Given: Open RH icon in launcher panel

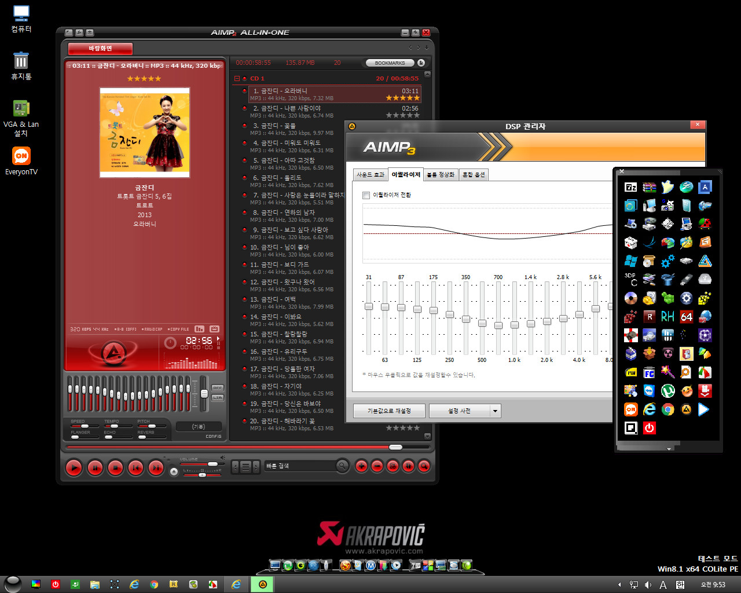Looking at the screenshot, I should click(x=667, y=317).
